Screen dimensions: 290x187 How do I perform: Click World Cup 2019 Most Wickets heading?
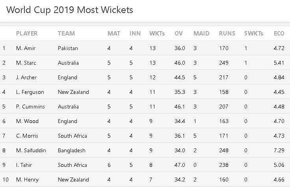point(69,10)
